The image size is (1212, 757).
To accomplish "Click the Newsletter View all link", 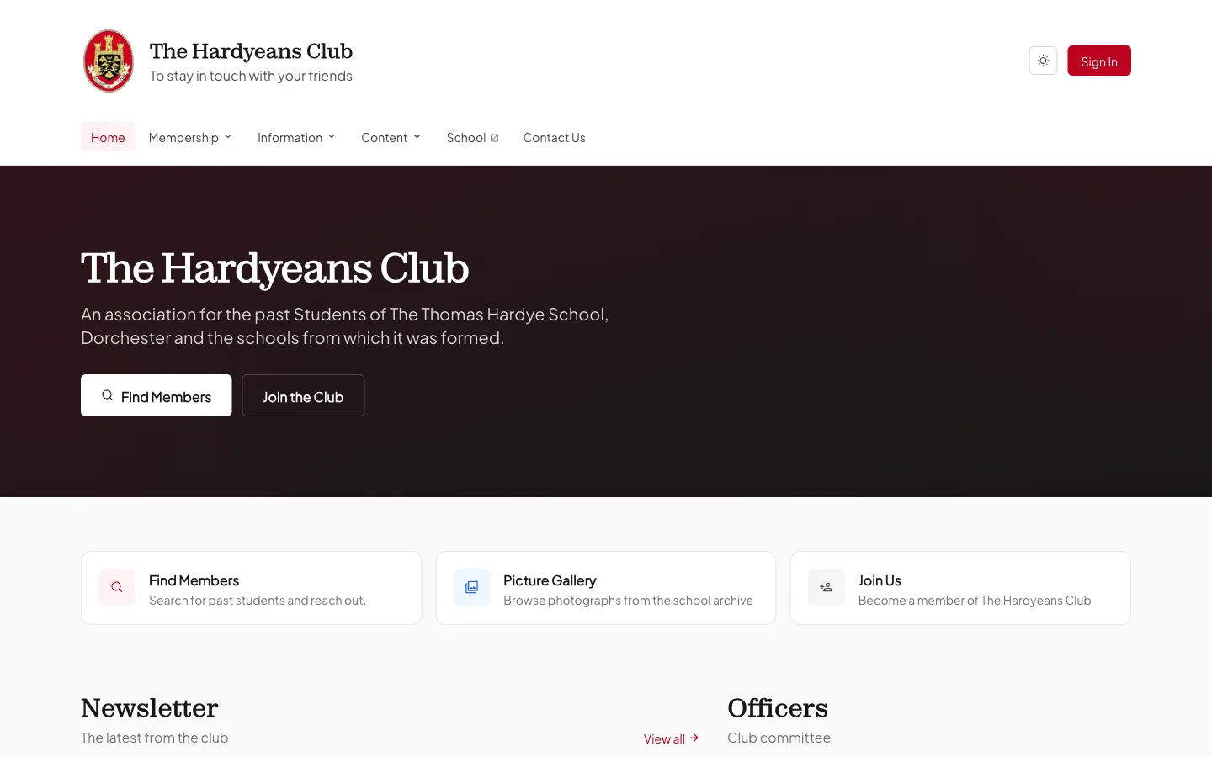I will pos(672,738).
